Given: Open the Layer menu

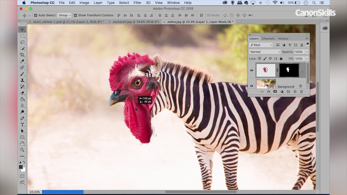Looking at the screenshot, I should coord(98,3).
